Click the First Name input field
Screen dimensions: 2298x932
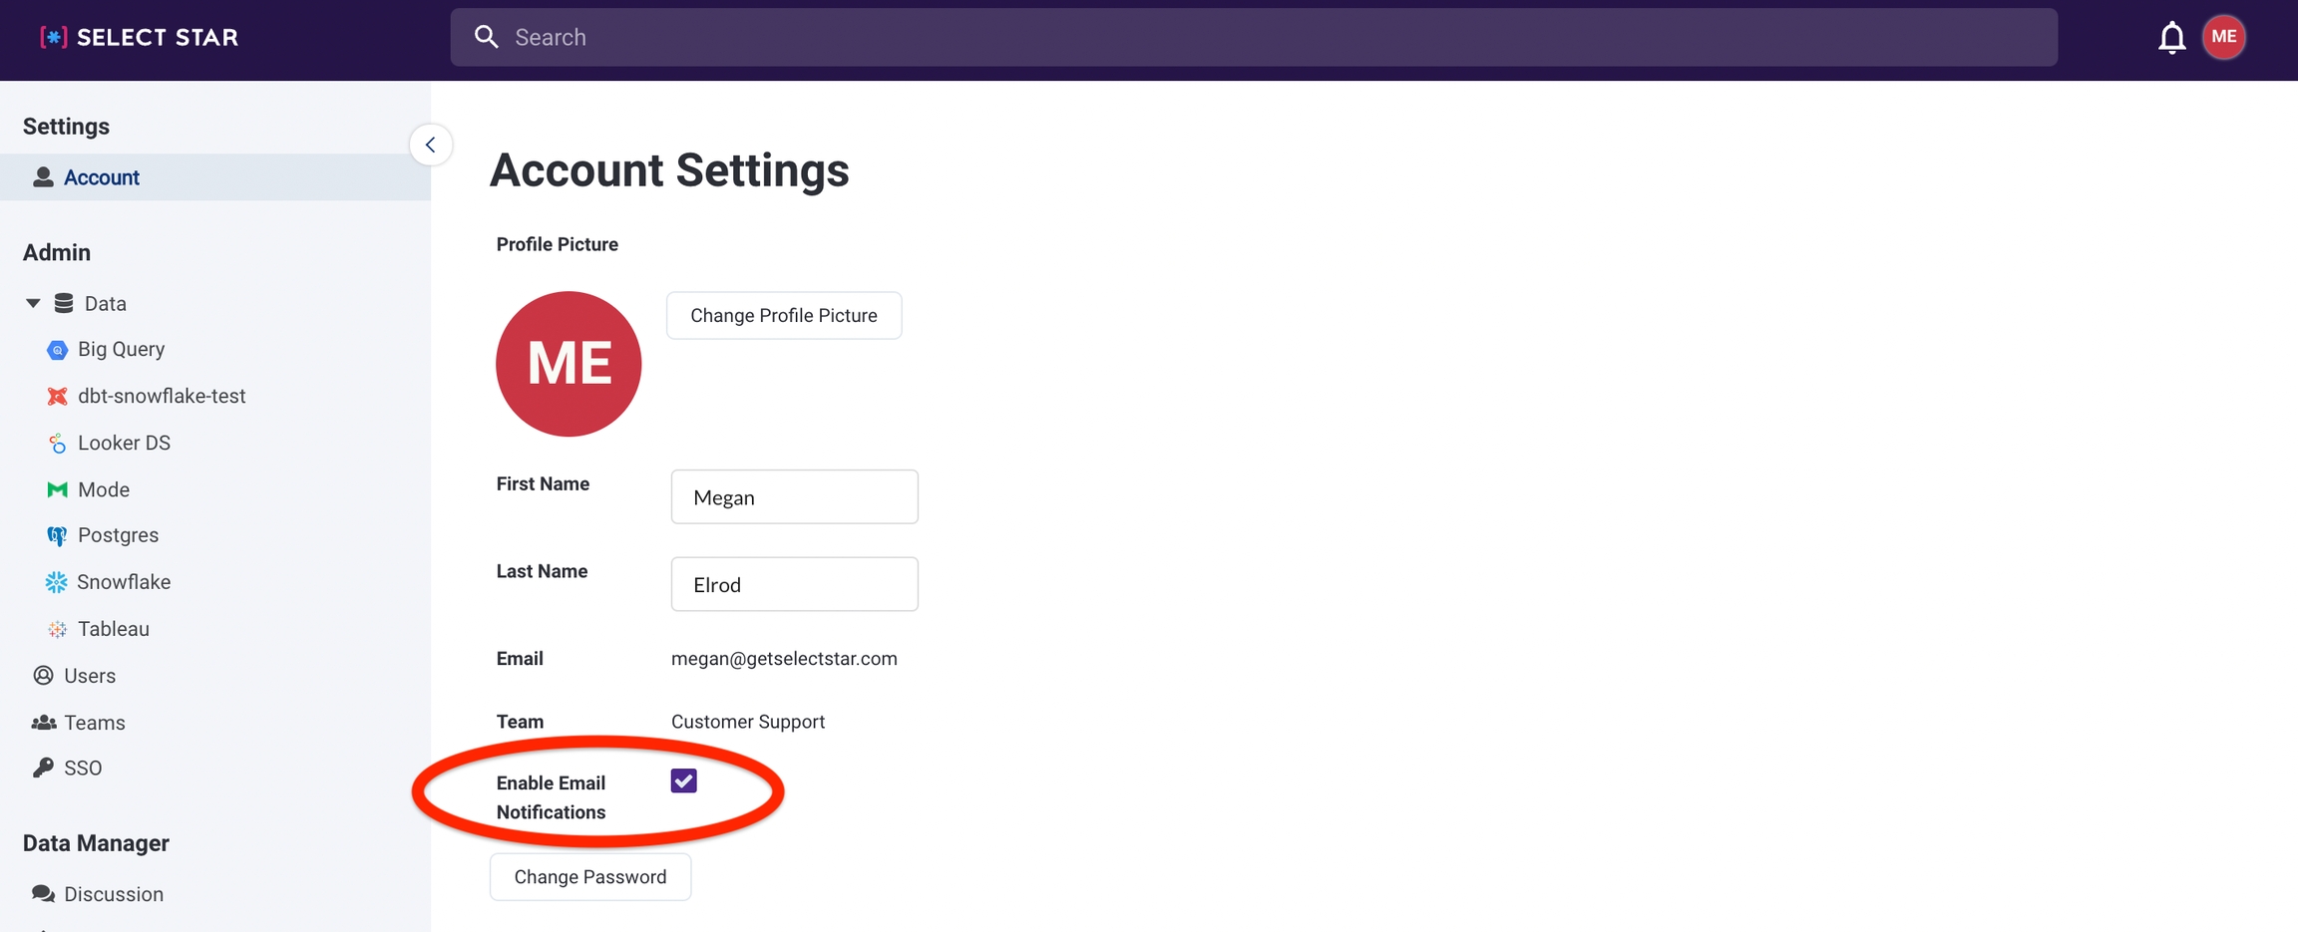point(794,497)
